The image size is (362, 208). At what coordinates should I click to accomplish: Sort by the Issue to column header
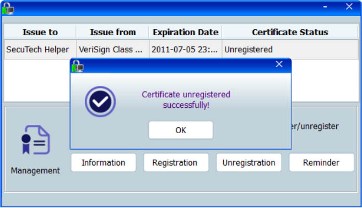pos(40,32)
